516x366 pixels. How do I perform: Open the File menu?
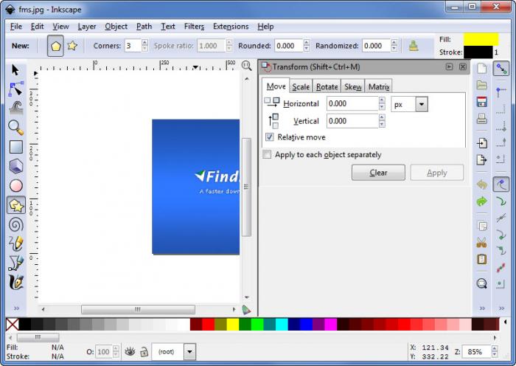[16, 27]
